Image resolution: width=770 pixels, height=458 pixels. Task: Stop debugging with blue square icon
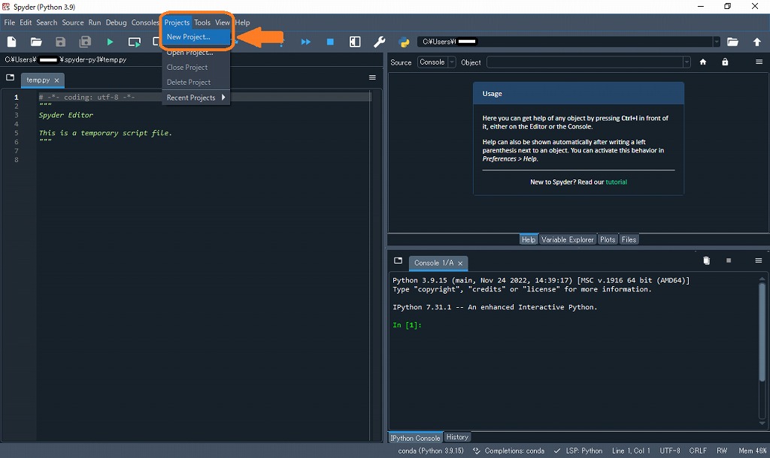tap(331, 42)
